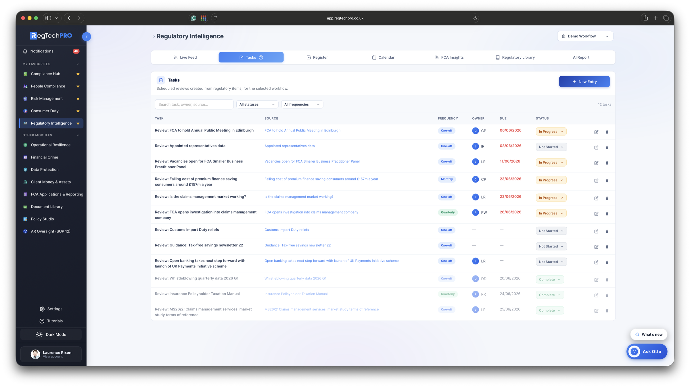The image size is (690, 387).
Task: Open the All statuses filter
Action: 257,104
